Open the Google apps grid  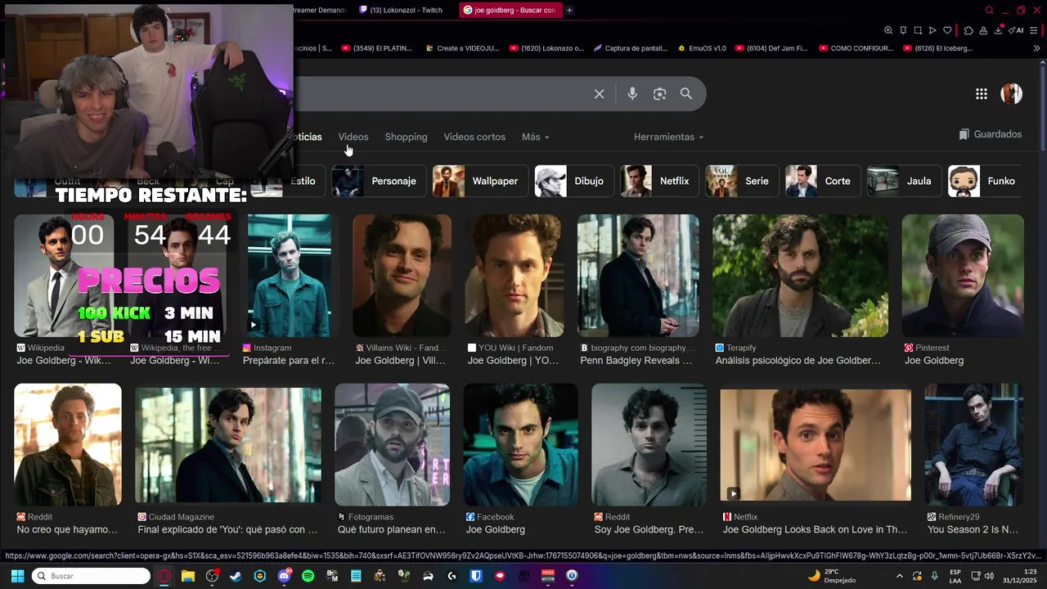pyautogui.click(x=982, y=94)
